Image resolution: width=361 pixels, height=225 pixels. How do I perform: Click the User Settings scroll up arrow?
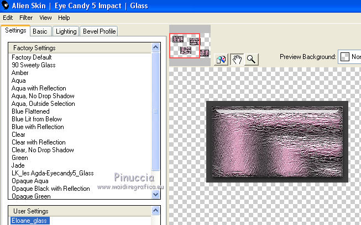pyautogui.click(x=156, y=210)
